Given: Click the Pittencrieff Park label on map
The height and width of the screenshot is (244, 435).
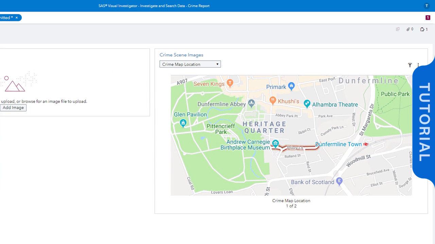Looking at the screenshot, I should click(221, 129).
